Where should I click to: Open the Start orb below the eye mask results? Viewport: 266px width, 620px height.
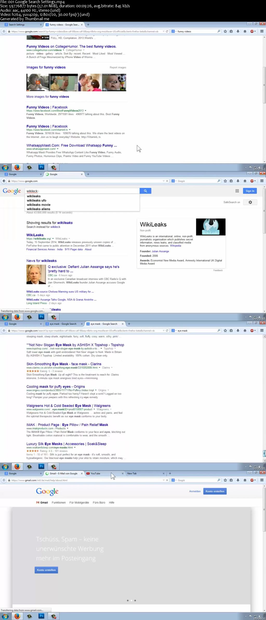coord(5,466)
